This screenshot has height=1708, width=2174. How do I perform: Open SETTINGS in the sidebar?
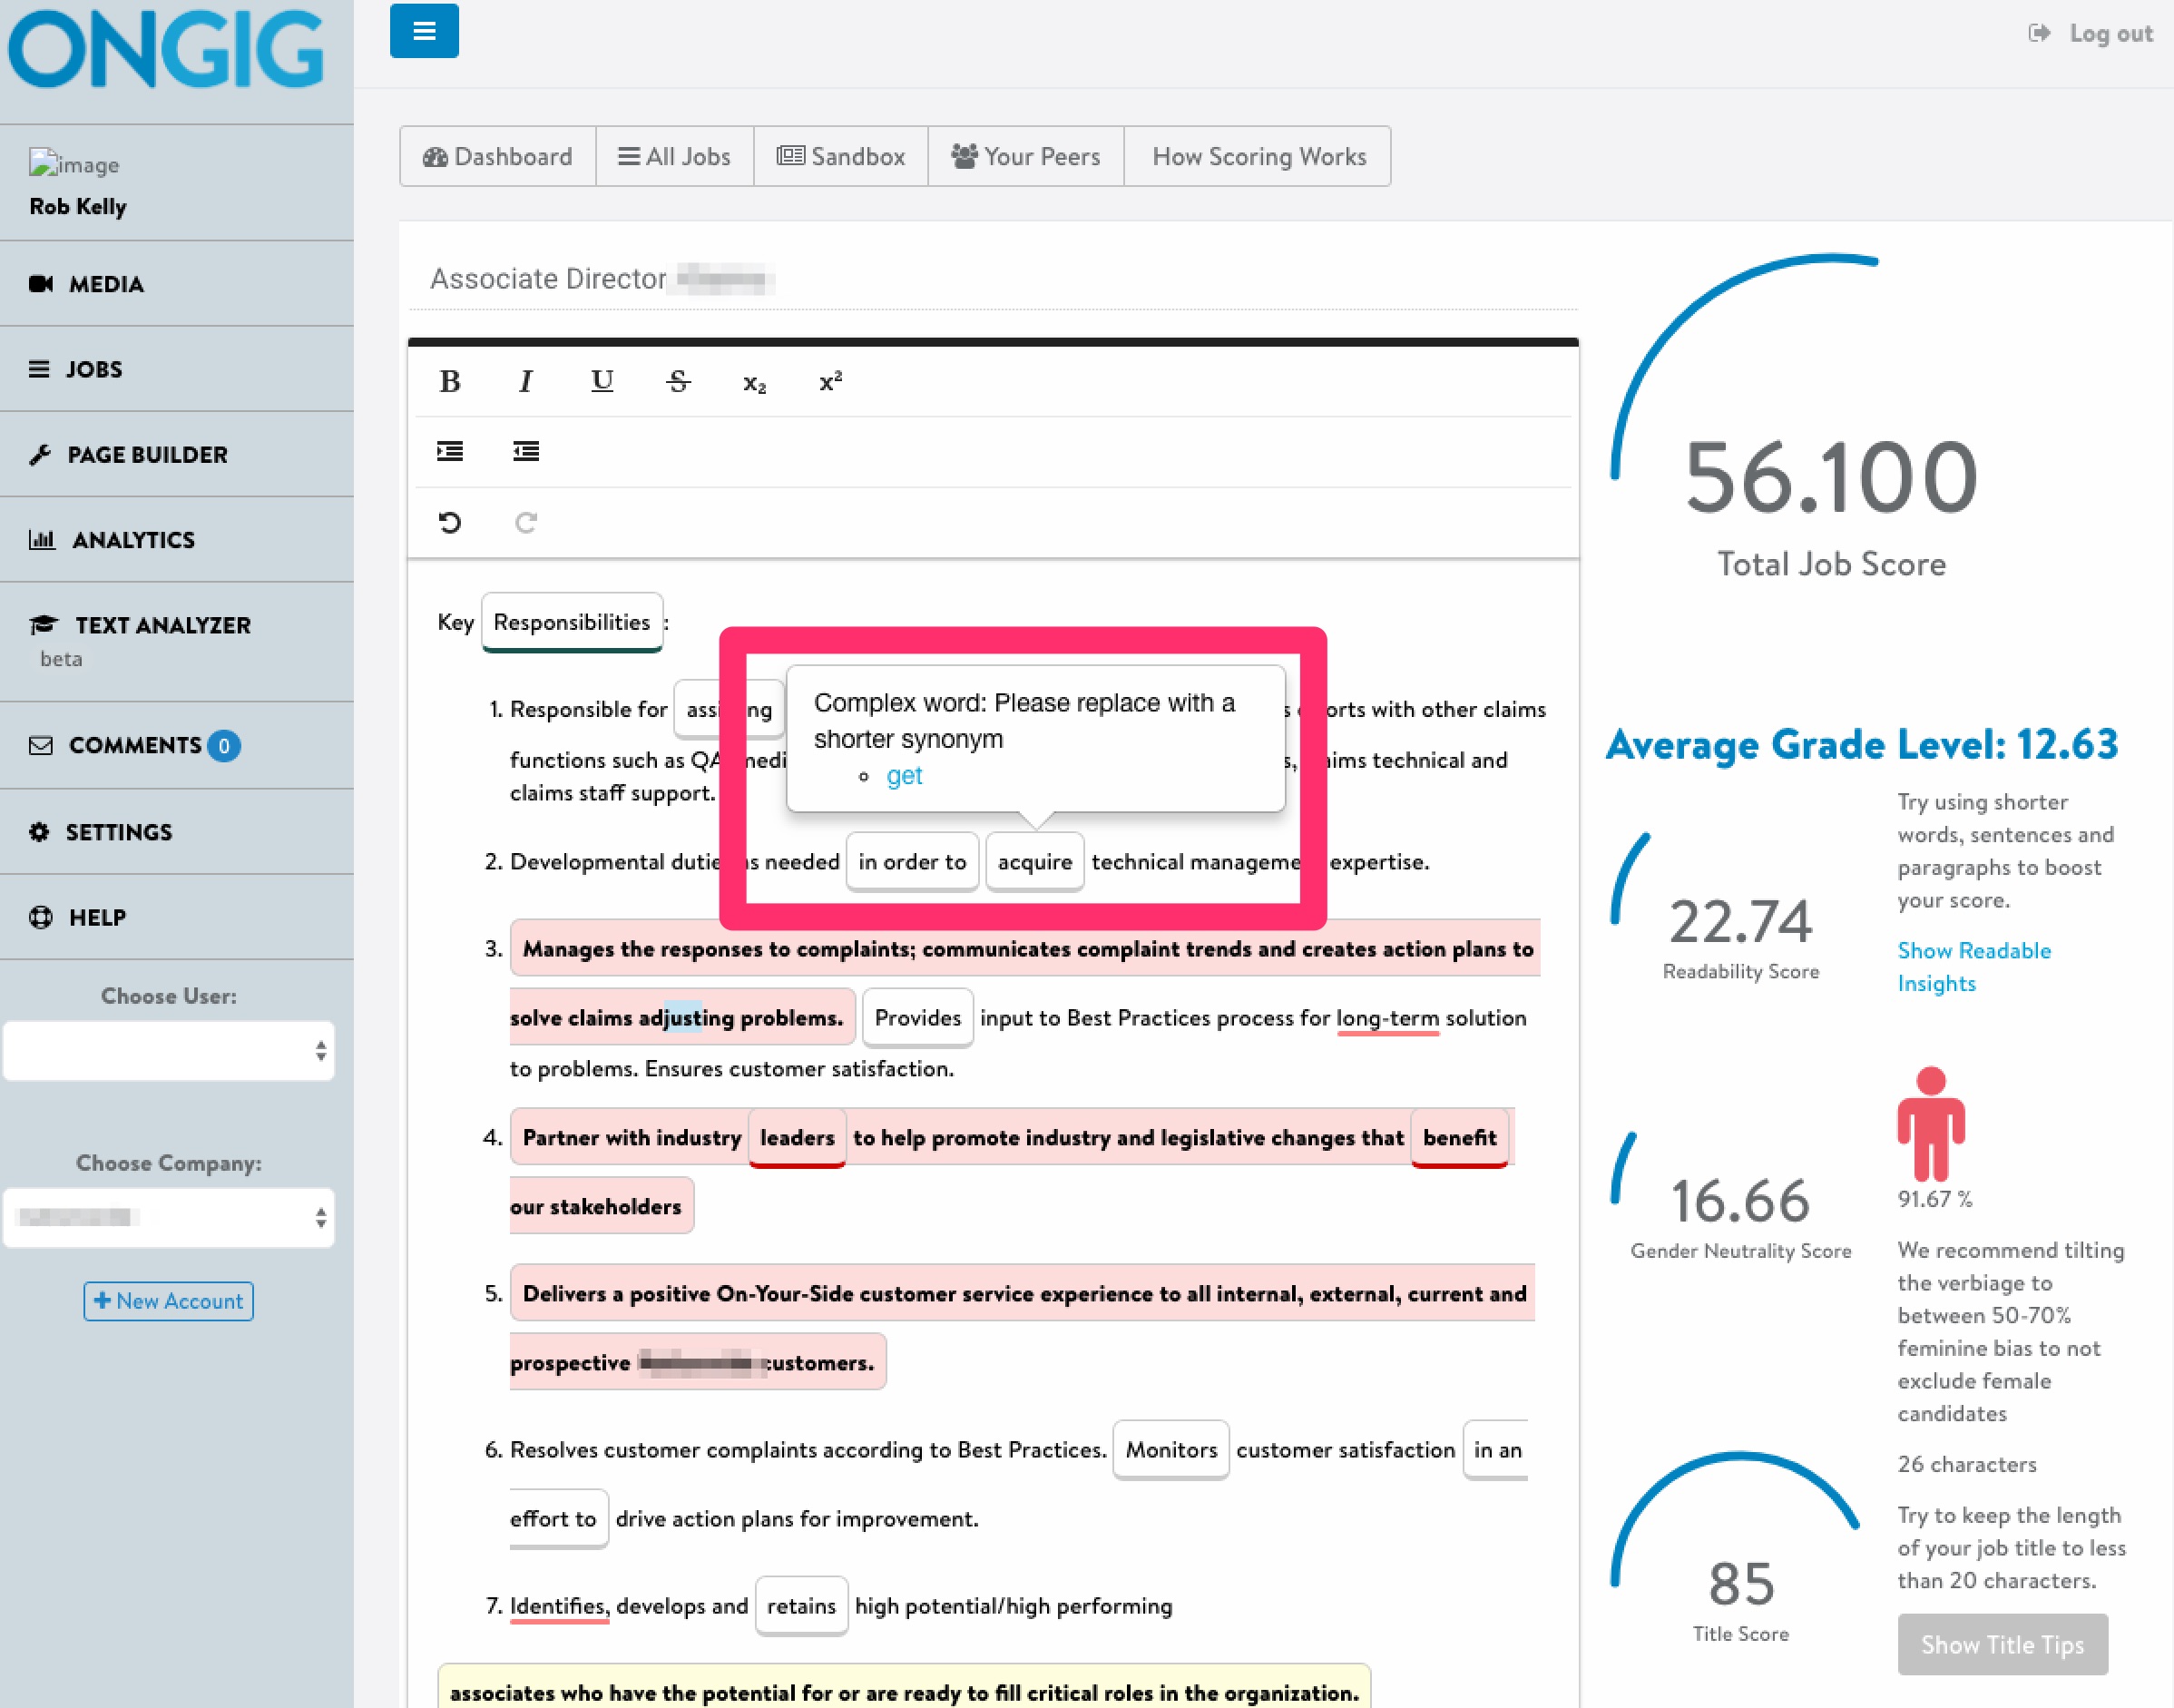[177, 832]
